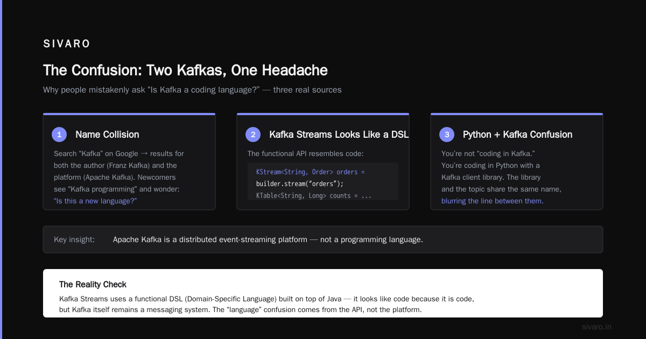The image size is (646, 339).
Task: Click the highlighted "Is this a new language?" text
Action: pyautogui.click(x=95, y=201)
